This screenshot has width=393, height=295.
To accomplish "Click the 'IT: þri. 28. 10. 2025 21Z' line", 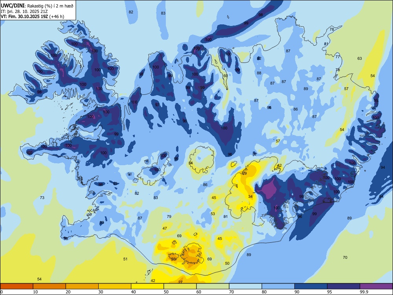I will pos(24,11).
